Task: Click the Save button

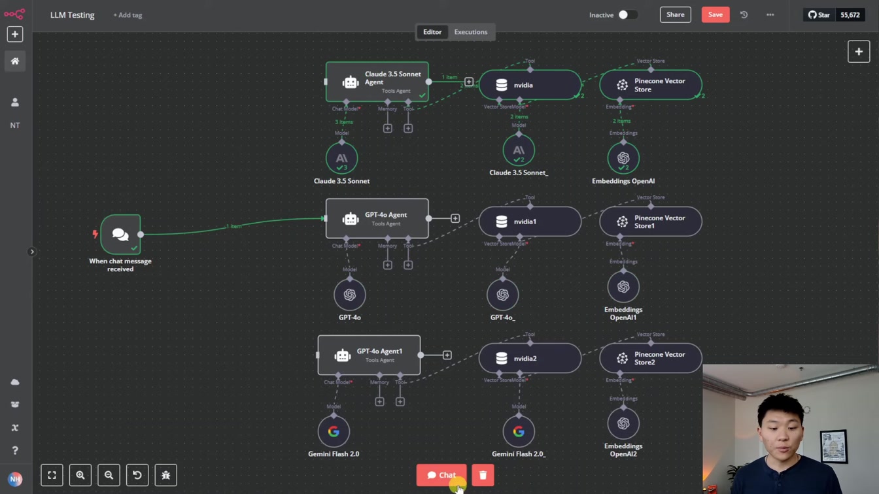Action: tap(715, 14)
